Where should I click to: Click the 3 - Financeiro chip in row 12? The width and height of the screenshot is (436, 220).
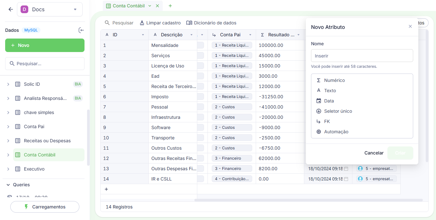[232, 158]
